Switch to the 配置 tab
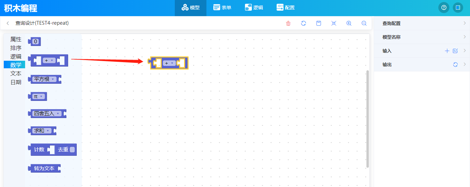470x187 pixels. coord(286,8)
